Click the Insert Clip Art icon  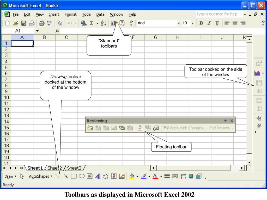114,176
